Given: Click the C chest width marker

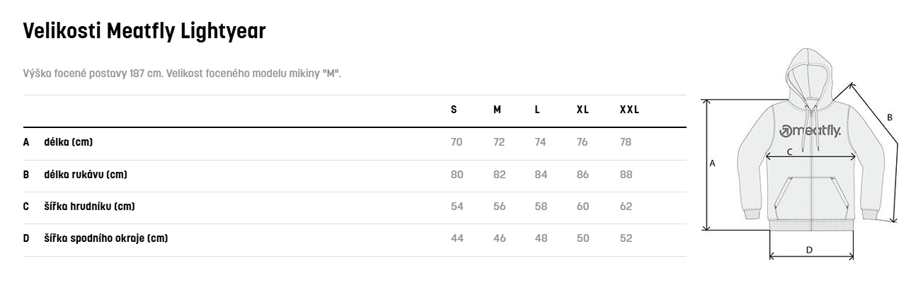Looking at the screenshot, I should [789, 151].
